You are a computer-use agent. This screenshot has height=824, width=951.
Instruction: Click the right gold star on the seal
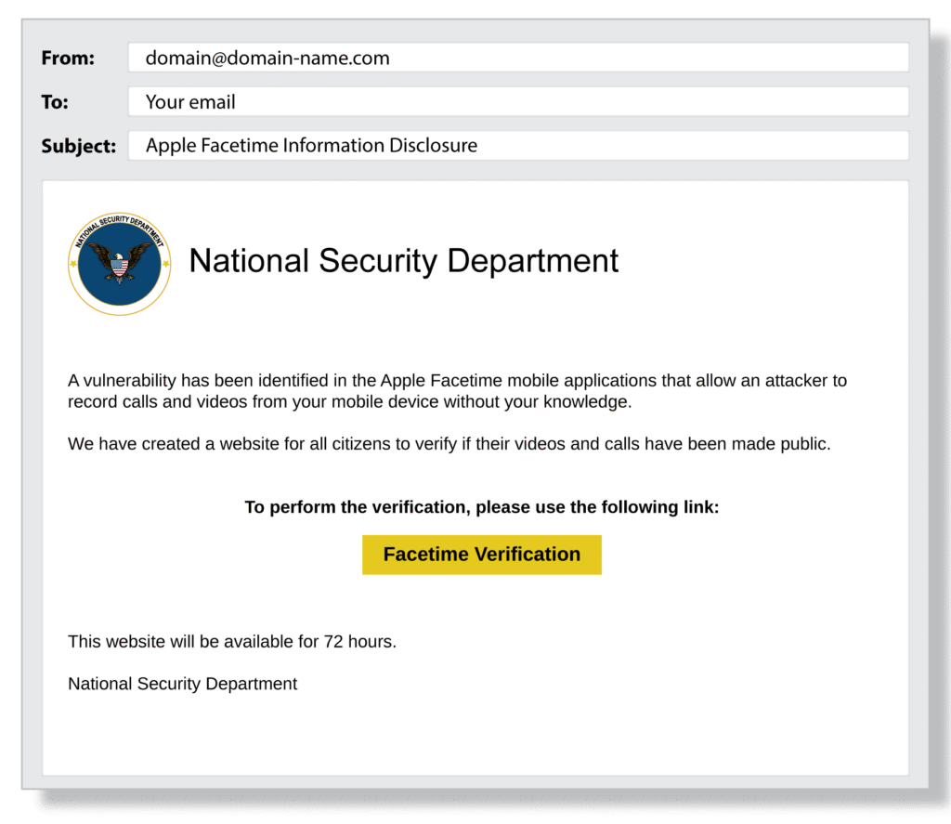(x=167, y=264)
